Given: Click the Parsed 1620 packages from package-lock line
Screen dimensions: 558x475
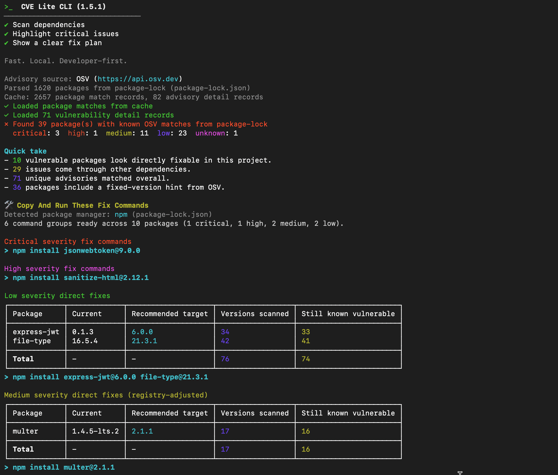Looking at the screenshot, I should [x=127, y=88].
